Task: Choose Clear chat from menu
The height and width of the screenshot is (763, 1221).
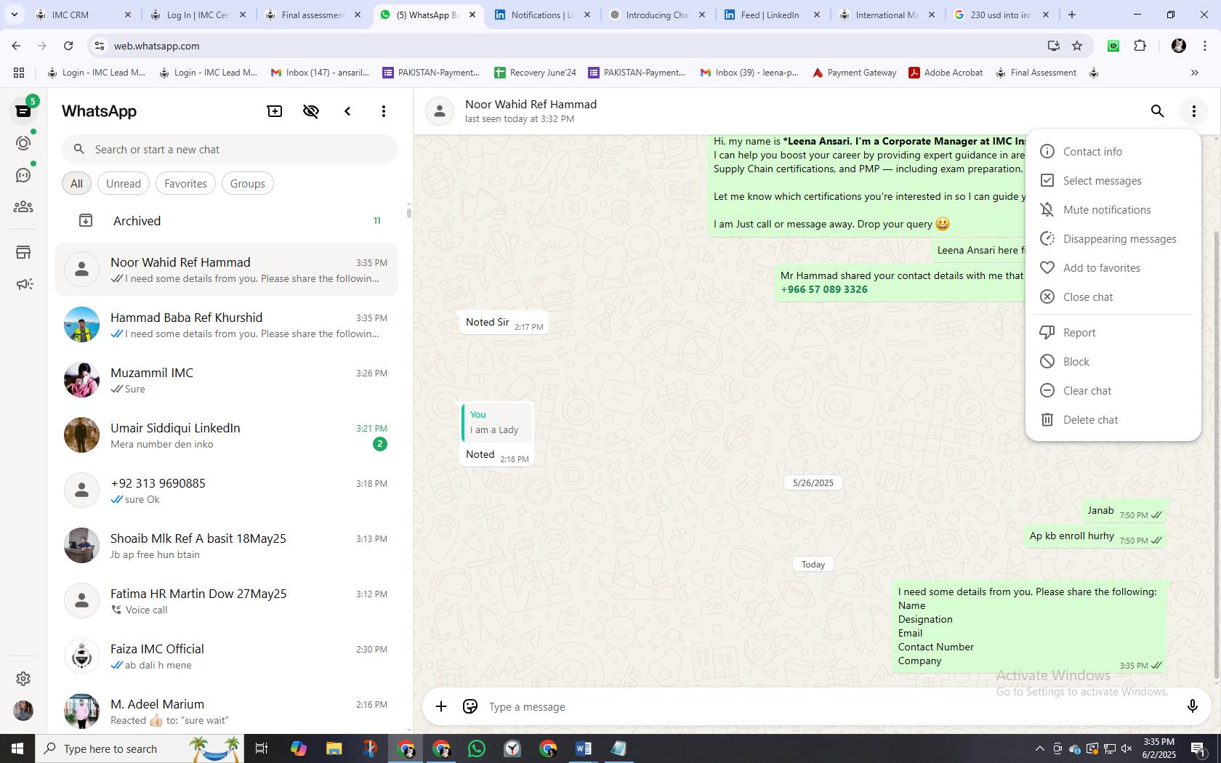Action: point(1113,390)
